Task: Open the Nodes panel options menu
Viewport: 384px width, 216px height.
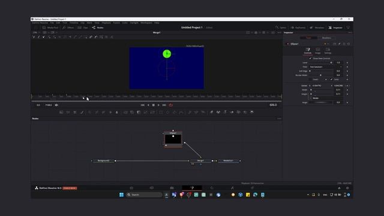Action: click(279, 119)
